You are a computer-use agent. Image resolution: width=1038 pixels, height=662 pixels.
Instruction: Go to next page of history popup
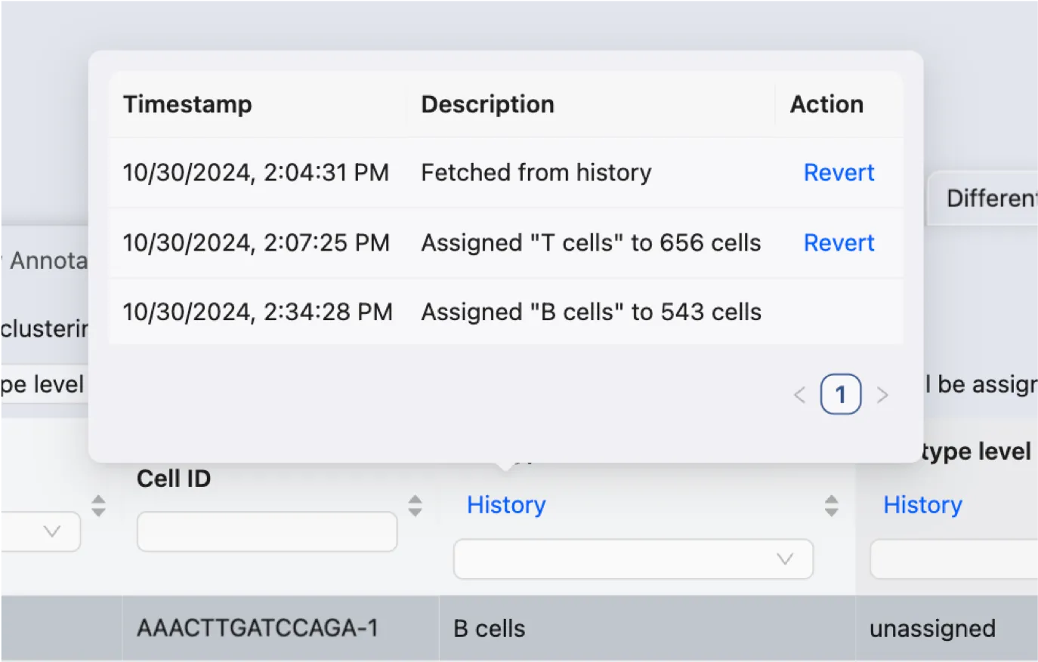click(x=882, y=395)
